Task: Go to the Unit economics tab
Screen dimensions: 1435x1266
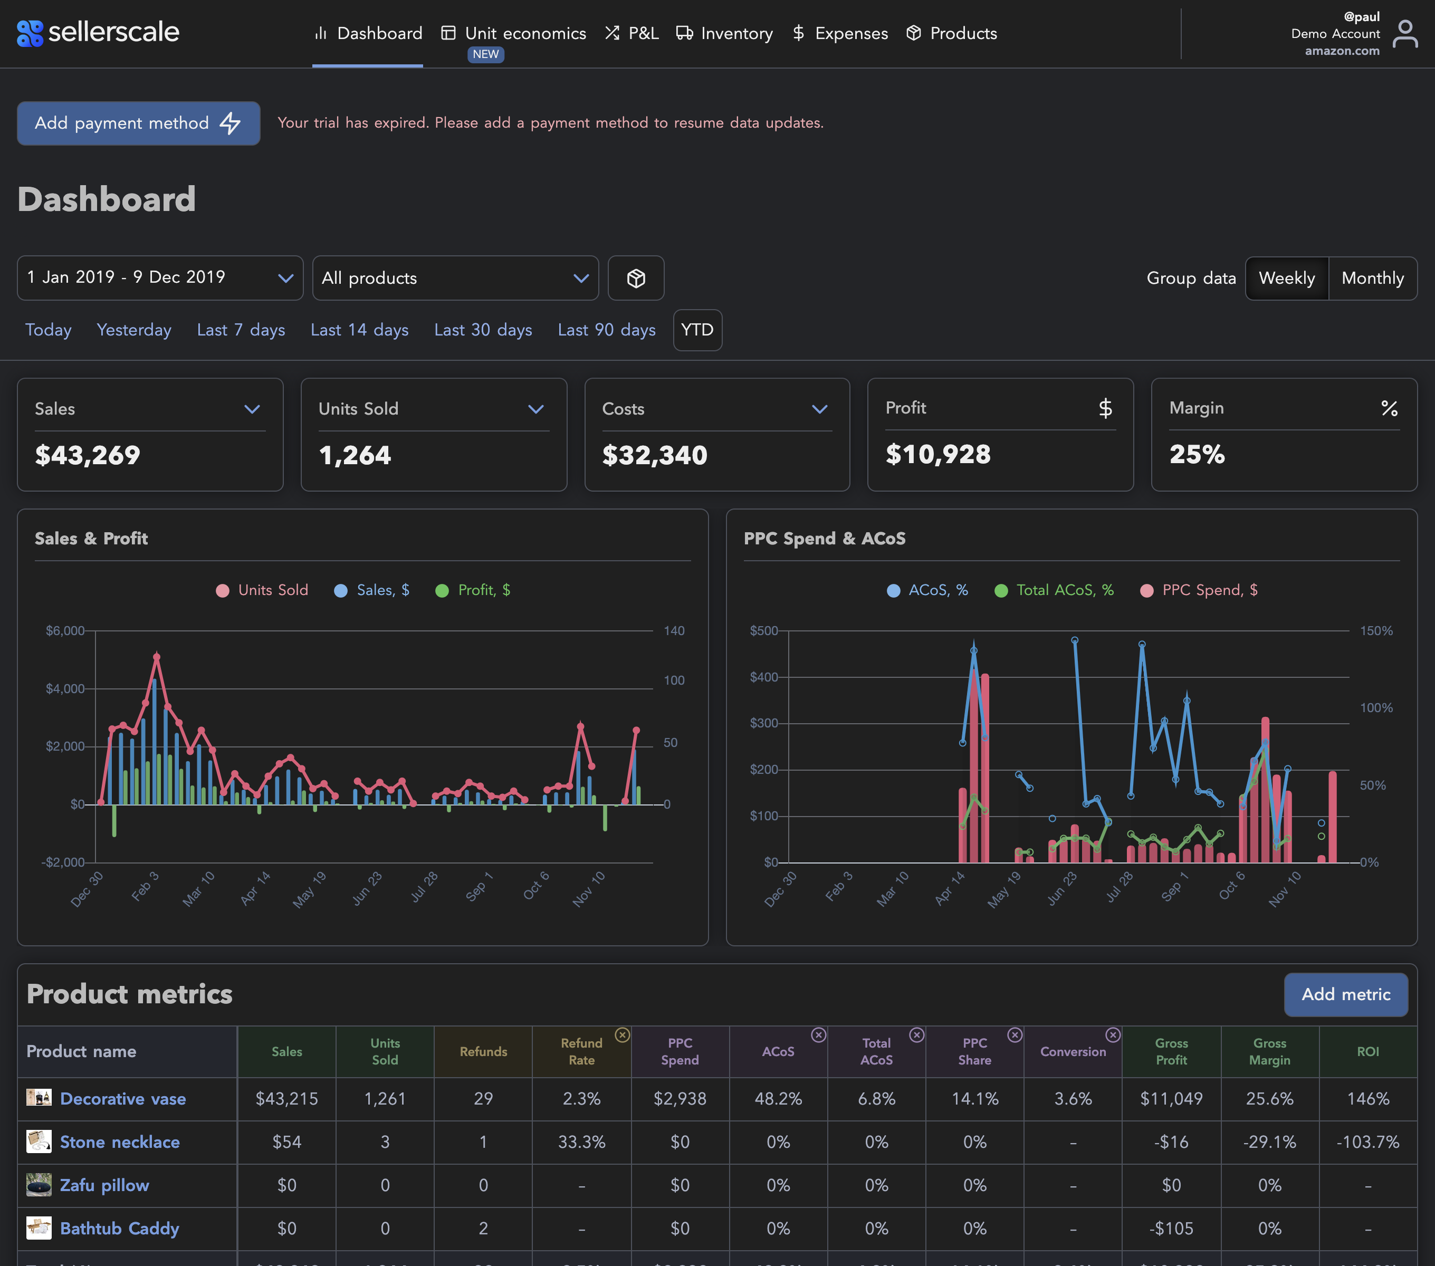Action: click(513, 34)
